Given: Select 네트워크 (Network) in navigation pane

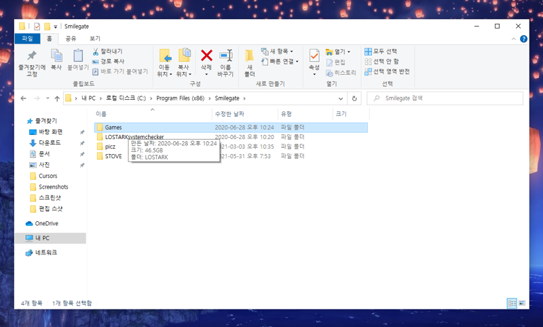Looking at the screenshot, I should (x=41, y=252).
